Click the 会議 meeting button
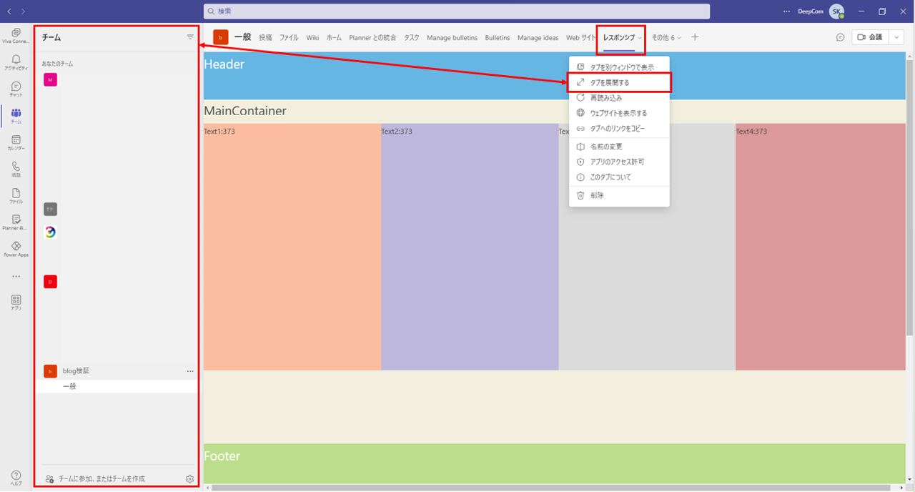This screenshot has height=492, width=915. [x=869, y=37]
